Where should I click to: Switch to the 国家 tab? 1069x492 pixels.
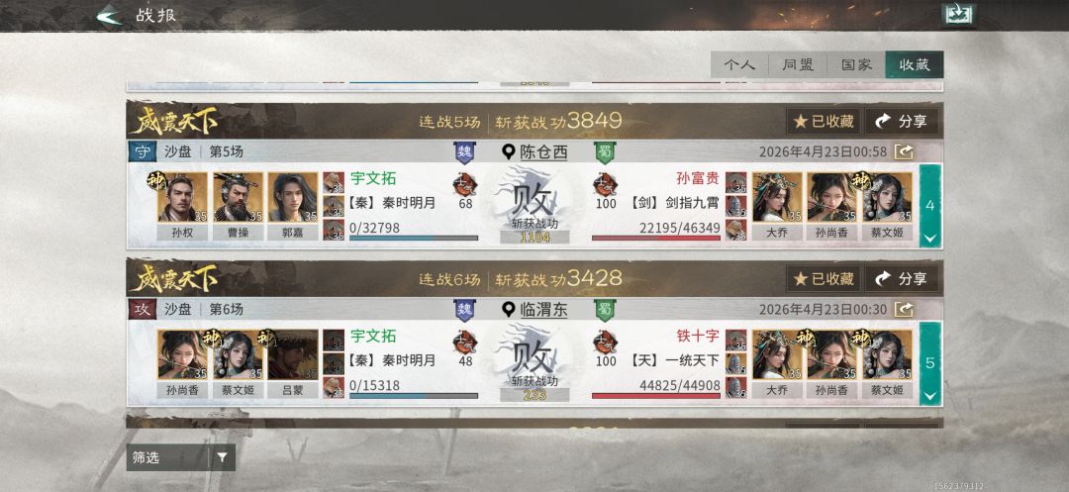(855, 64)
